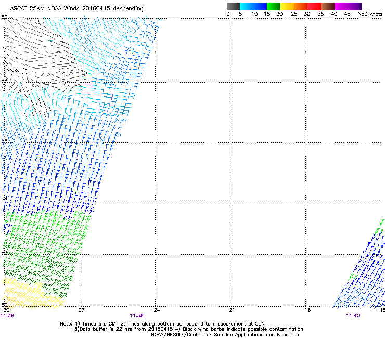Screen dimensions: 385x338
Task: Click the latitude label '54'
Action: tap(4, 198)
